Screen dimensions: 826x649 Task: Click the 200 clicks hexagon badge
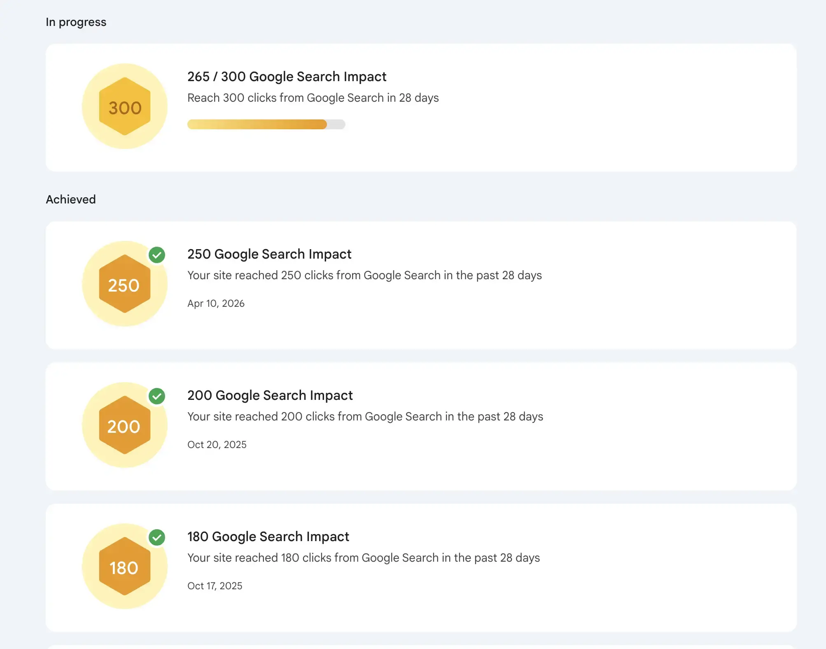[125, 425]
